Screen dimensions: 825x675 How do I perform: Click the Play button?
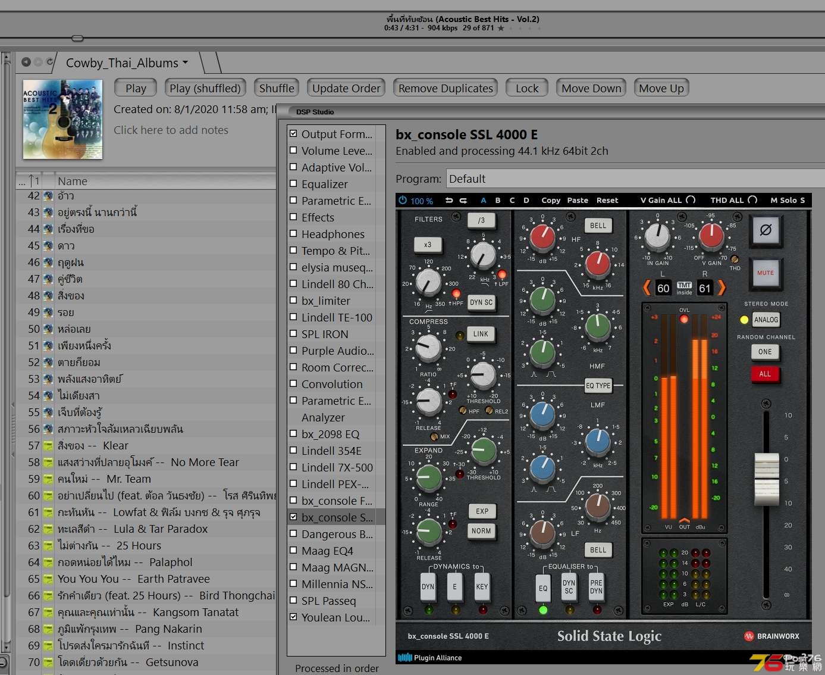(136, 88)
